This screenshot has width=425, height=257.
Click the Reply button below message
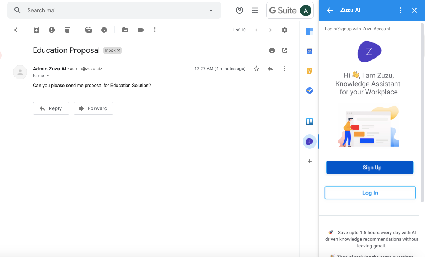pos(51,108)
